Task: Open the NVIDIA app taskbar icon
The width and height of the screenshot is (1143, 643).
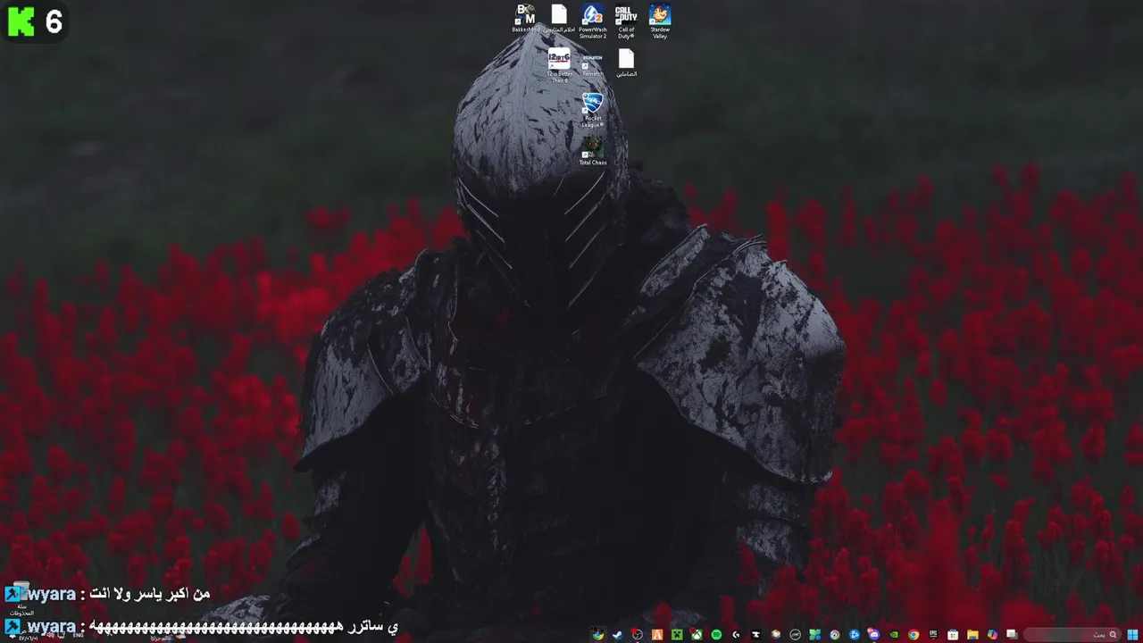Action: point(893,635)
